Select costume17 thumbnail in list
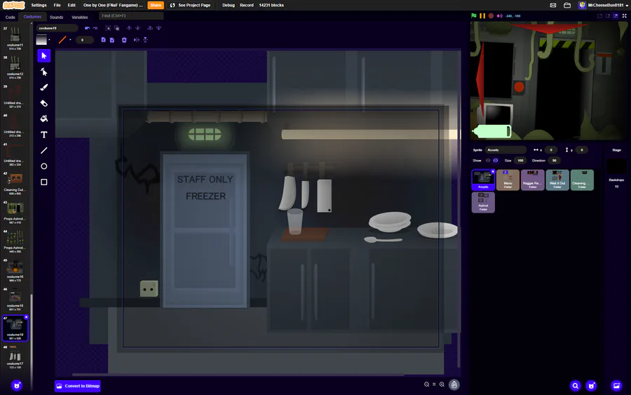 (x=15, y=357)
